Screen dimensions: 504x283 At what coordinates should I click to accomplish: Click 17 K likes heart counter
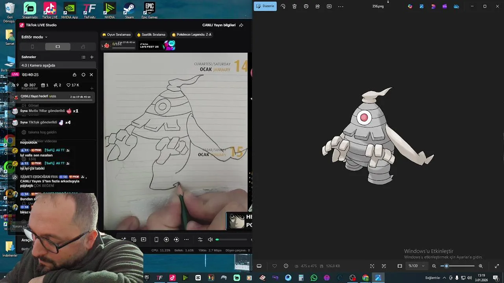click(73, 85)
